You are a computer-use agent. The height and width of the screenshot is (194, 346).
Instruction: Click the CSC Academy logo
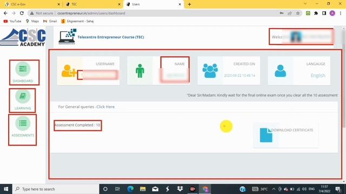pyautogui.click(x=23, y=37)
